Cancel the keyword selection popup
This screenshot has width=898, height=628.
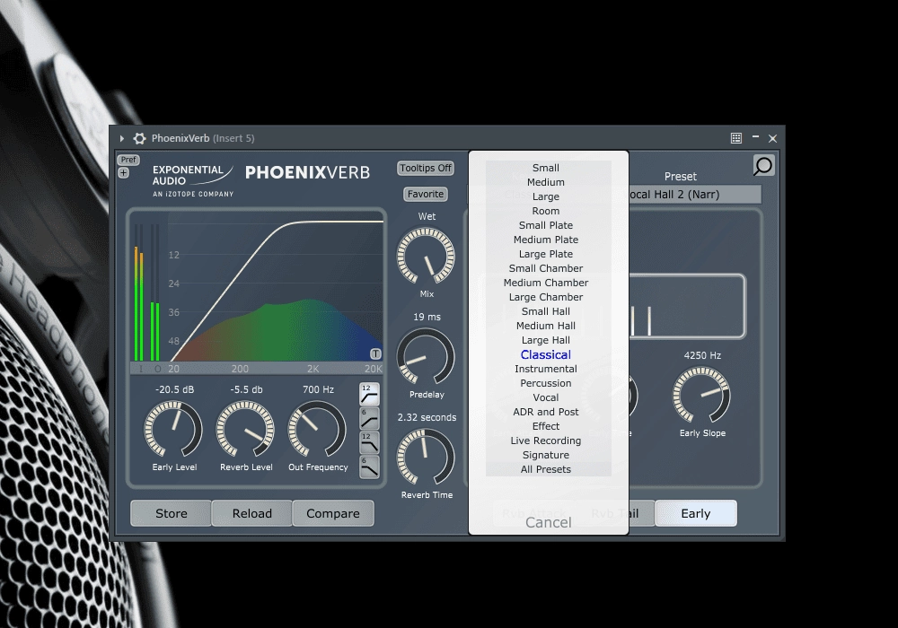(x=548, y=522)
